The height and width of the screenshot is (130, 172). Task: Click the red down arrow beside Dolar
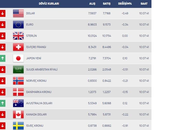click(3, 13)
